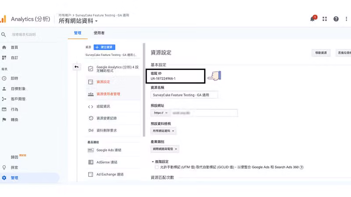Open 首頁 in the left sidebar
The width and height of the screenshot is (351, 197).
tap(14, 47)
